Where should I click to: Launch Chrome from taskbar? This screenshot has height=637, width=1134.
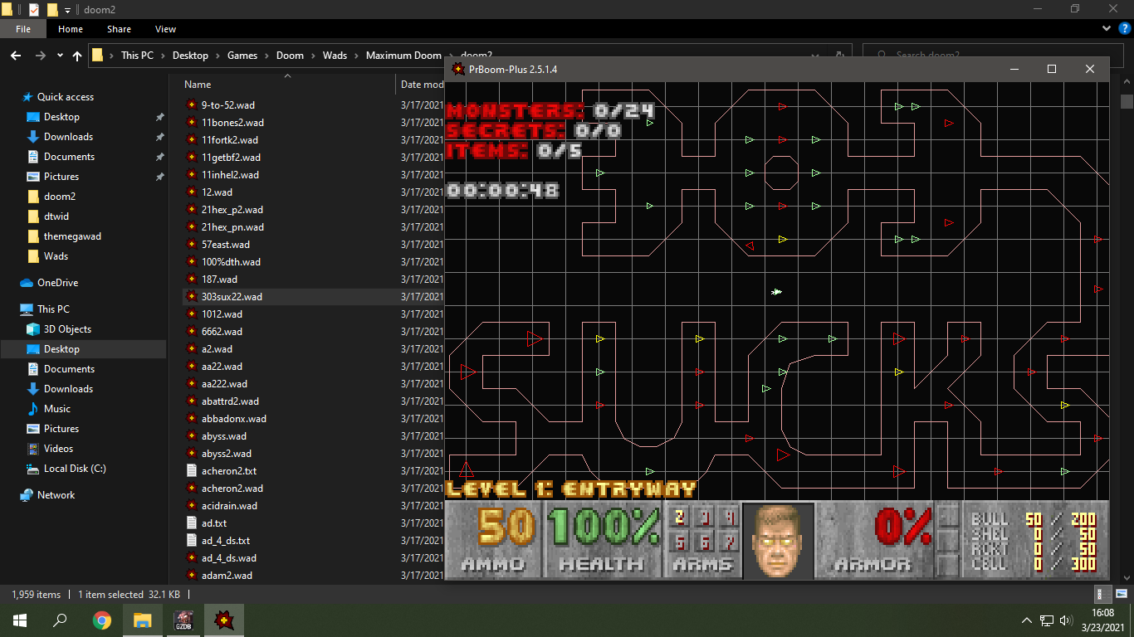click(x=101, y=620)
